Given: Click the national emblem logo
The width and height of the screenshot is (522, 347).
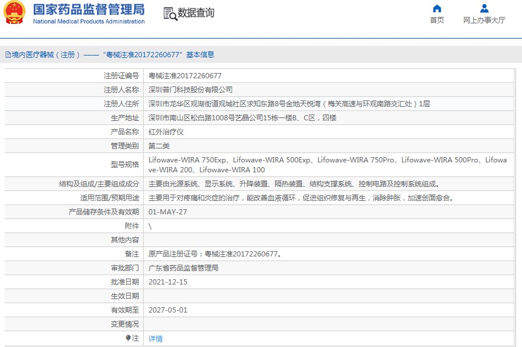Looking at the screenshot, I should tap(15, 13).
